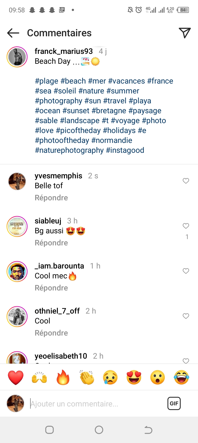Viewport: 198px width, 443px height.
Task: Insert the raised hands emoji
Action: [39, 377]
